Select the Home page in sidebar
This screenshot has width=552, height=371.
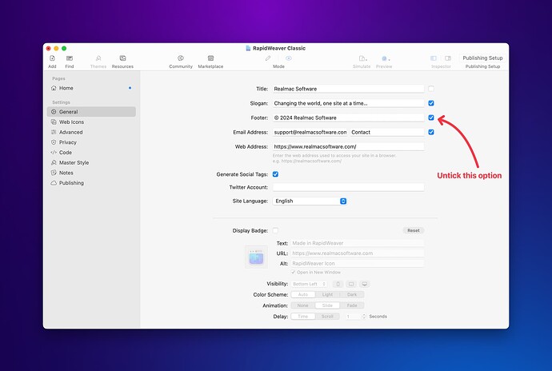click(91, 88)
